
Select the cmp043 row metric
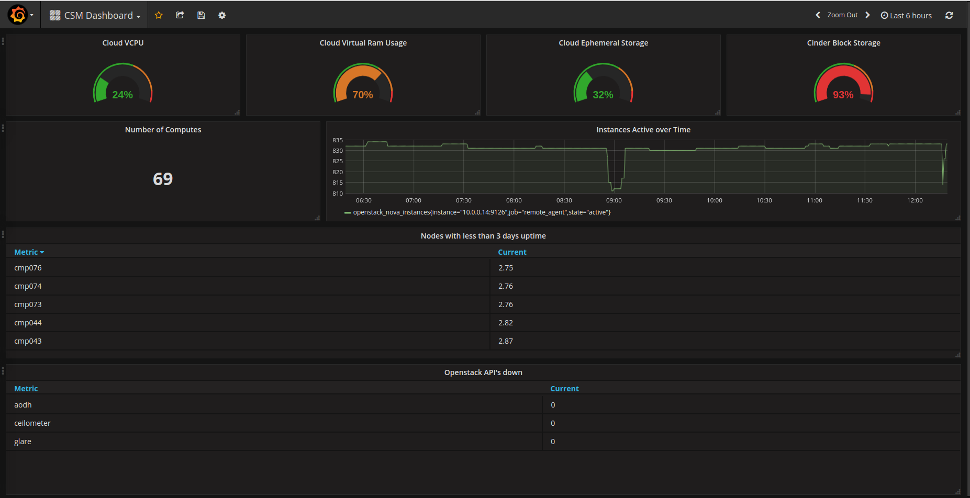click(x=28, y=341)
